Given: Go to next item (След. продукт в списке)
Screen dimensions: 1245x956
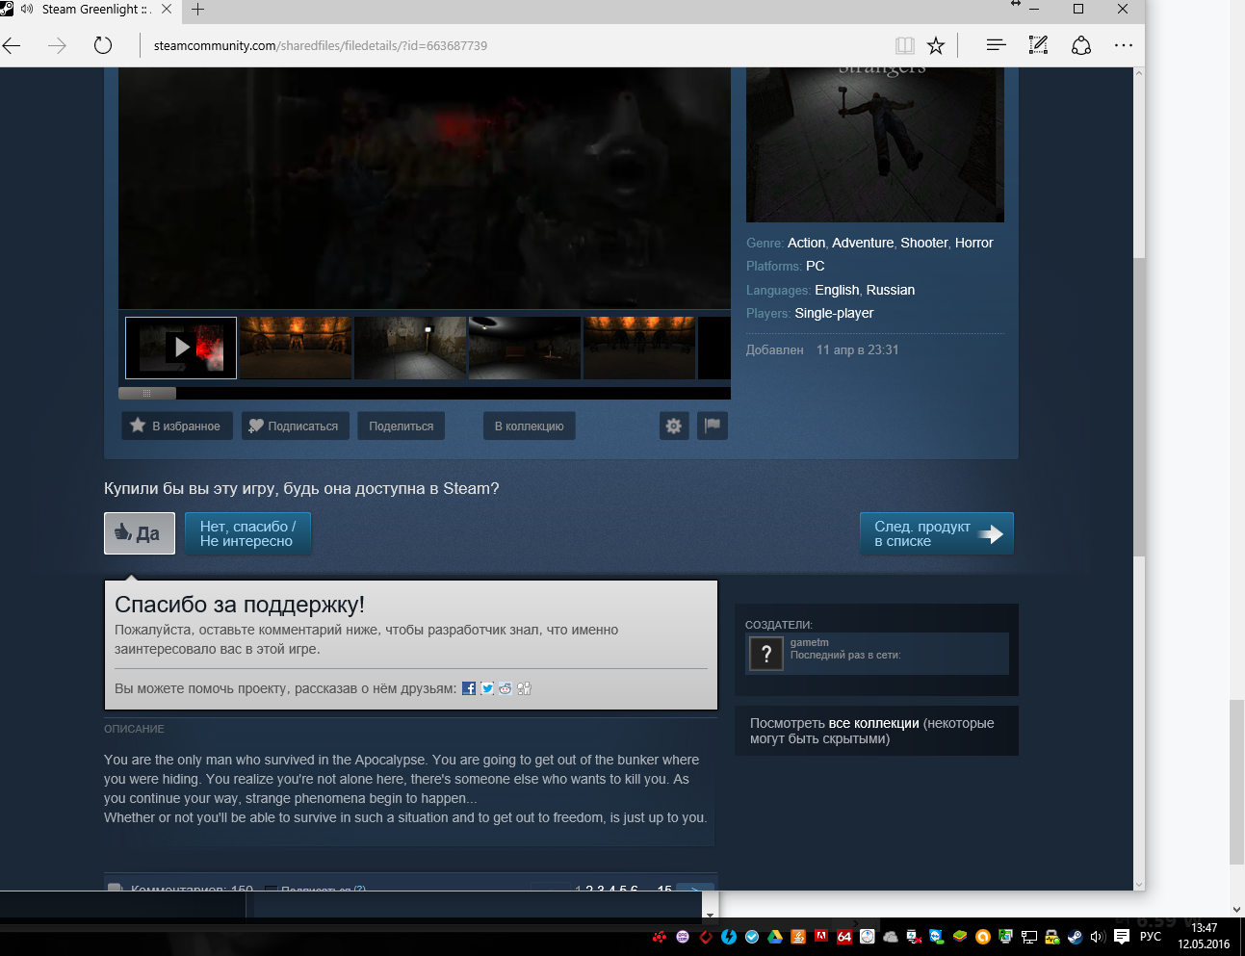Looking at the screenshot, I should click(937, 533).
